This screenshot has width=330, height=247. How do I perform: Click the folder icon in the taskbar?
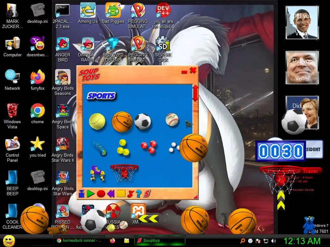[126, 241]
